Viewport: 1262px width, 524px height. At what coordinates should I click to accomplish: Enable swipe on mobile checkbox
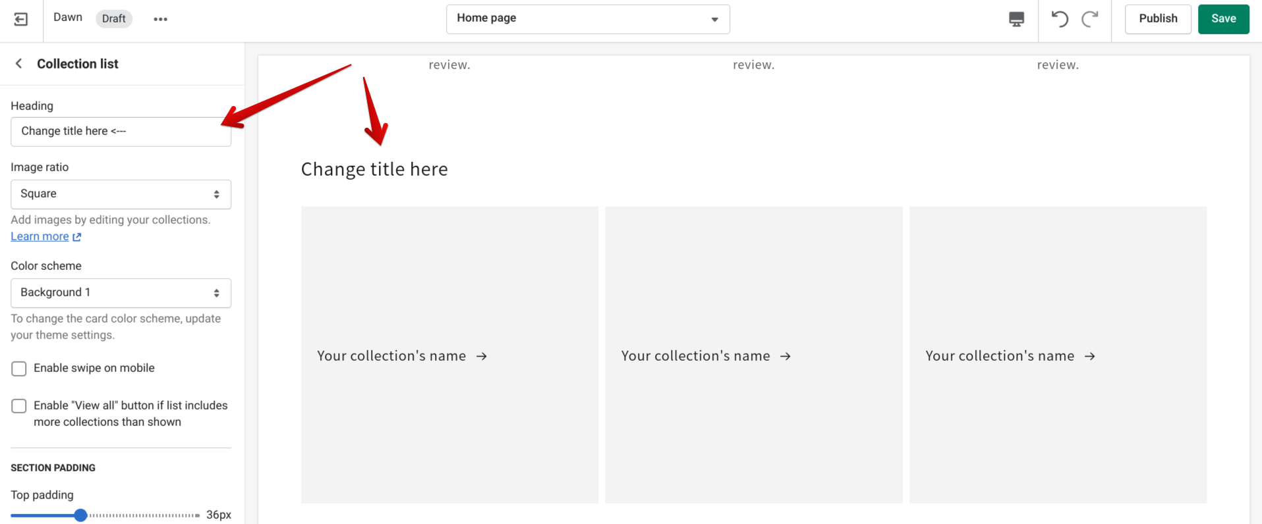click(x=19, y=369)
